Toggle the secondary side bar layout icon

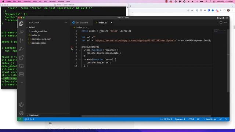tap(223, 18)
